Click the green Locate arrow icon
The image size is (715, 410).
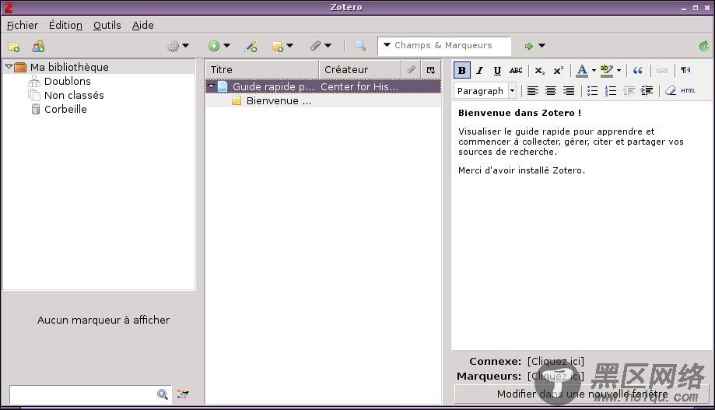point(528,46)
